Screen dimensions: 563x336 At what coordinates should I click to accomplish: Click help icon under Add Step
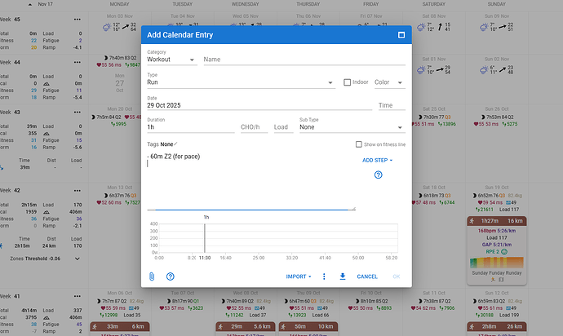[378, 175]
